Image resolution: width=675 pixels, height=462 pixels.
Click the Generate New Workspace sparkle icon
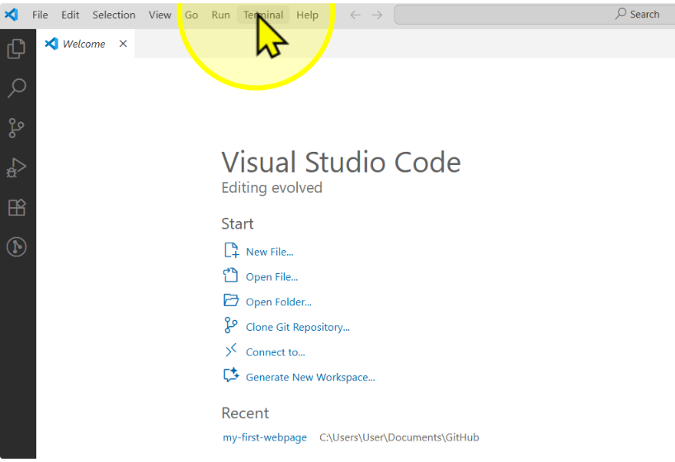pos(231,375)
